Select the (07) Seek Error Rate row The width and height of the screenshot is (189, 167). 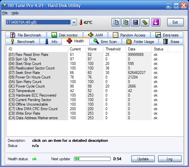(x=88, y=73)
